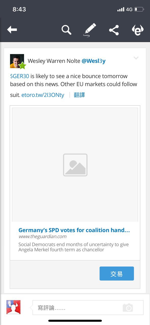Tap the share icon in header

click(114, 30)
